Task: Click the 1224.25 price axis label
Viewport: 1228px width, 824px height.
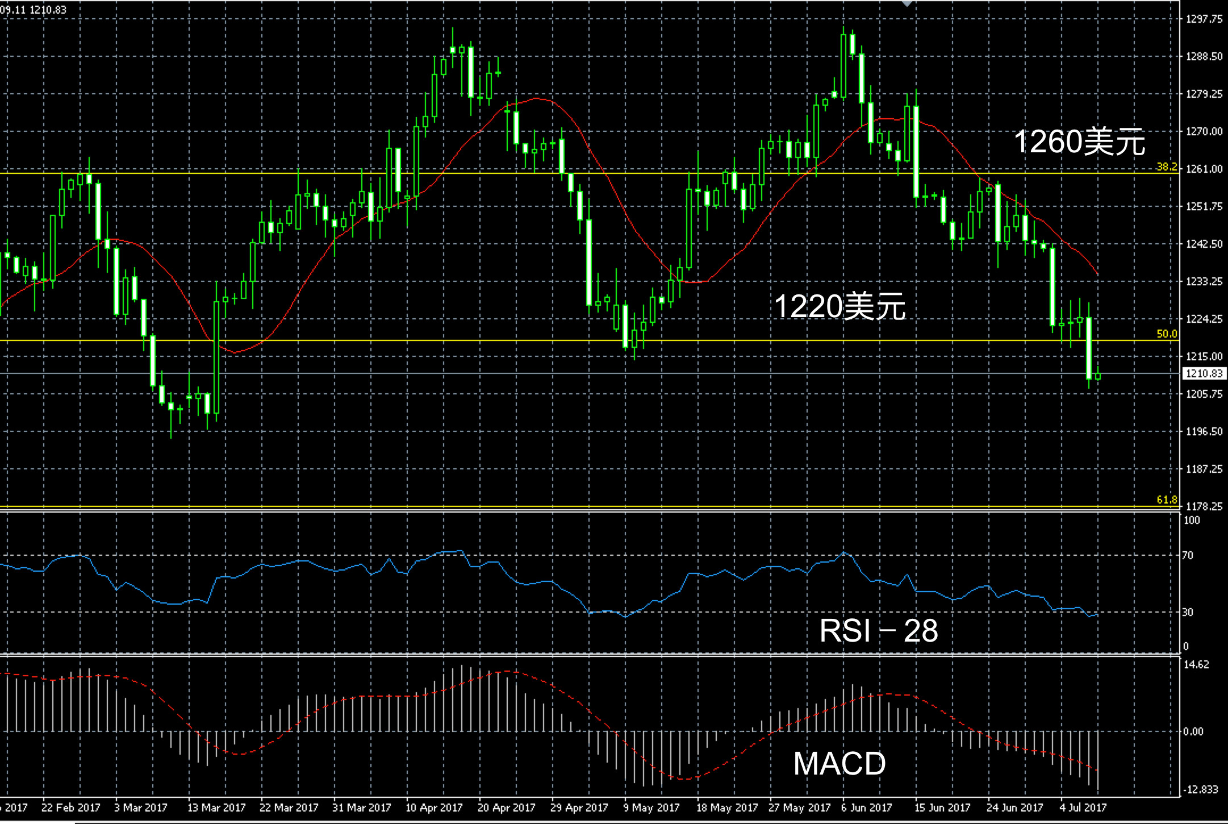Action: (1204, 319)
